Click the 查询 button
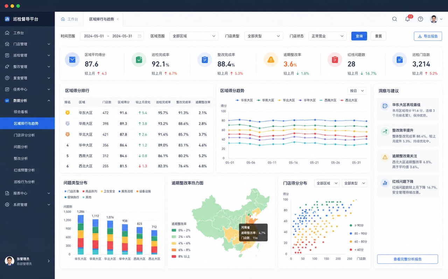The width and height of the screenshot is (448, 279). [359, 36]
